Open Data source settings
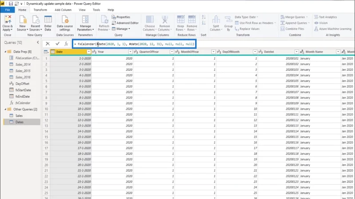The height and width of the screenshot is (199, 355). (65, 23)
